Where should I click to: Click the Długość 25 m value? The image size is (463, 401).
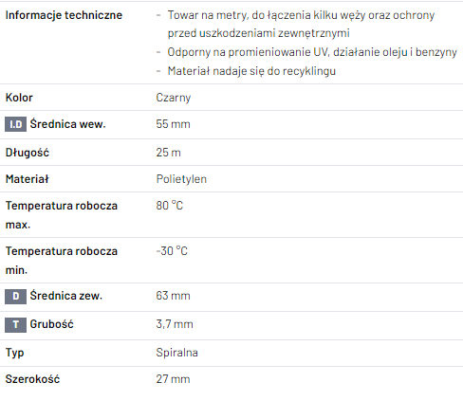click(x=168, y=153)
